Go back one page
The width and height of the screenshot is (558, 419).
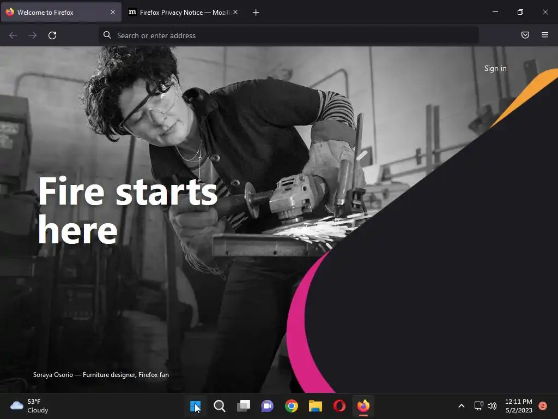pos(13,35)
